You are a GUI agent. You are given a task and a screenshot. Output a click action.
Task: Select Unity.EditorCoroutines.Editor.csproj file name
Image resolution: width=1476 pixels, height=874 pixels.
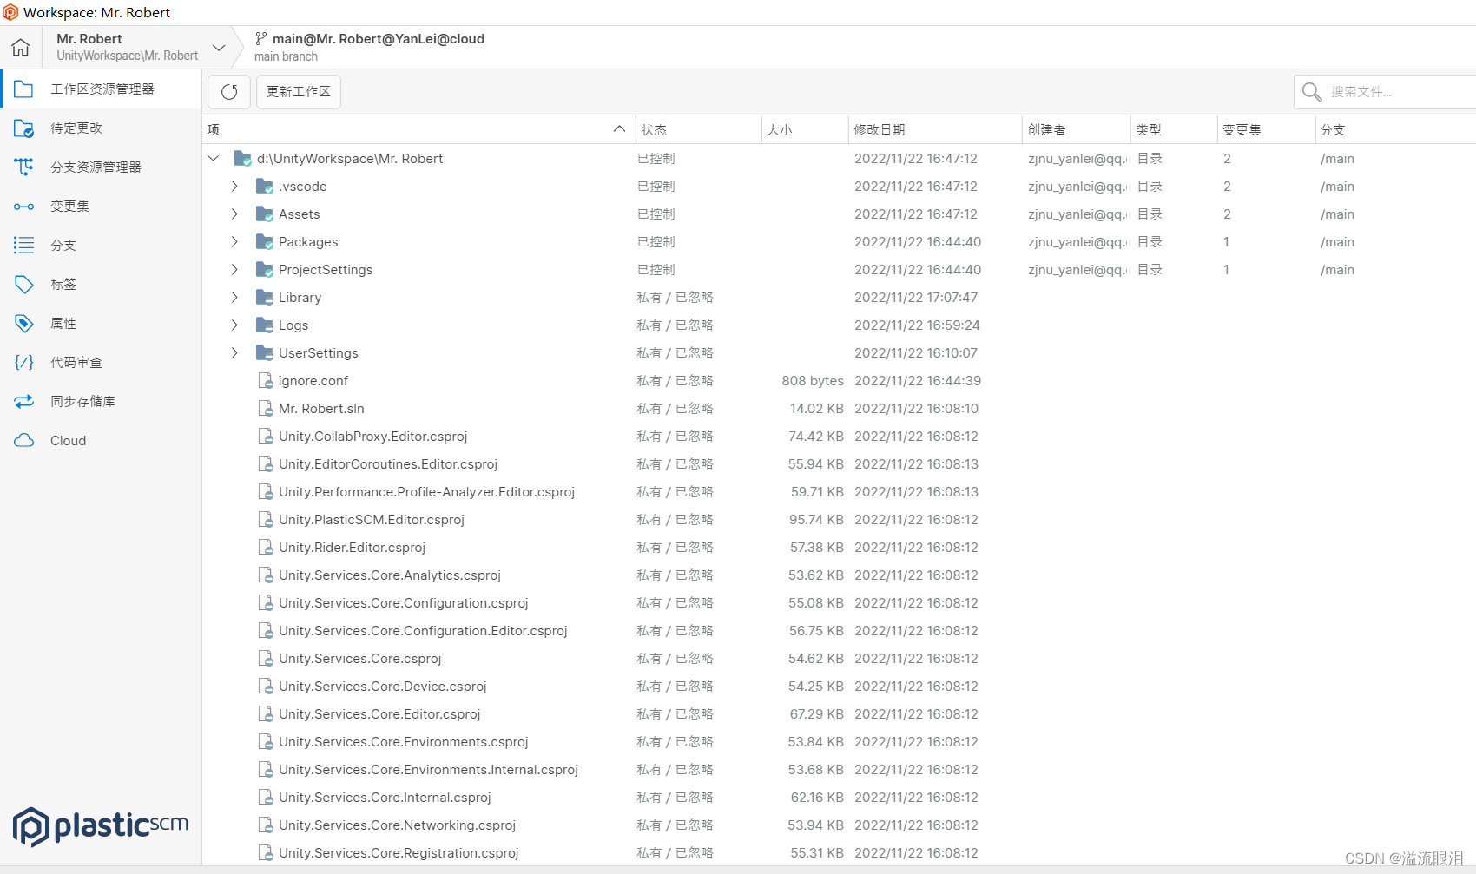pos(388,464)
